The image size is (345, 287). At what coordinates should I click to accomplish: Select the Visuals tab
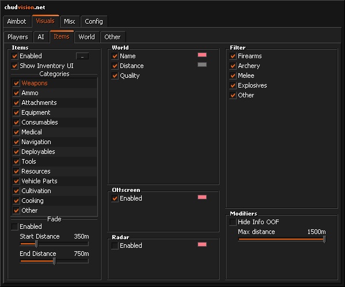tap(46, 21)
